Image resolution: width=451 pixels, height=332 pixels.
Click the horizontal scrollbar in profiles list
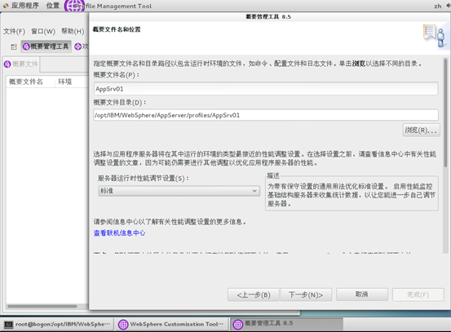click(x=42, y=306)
